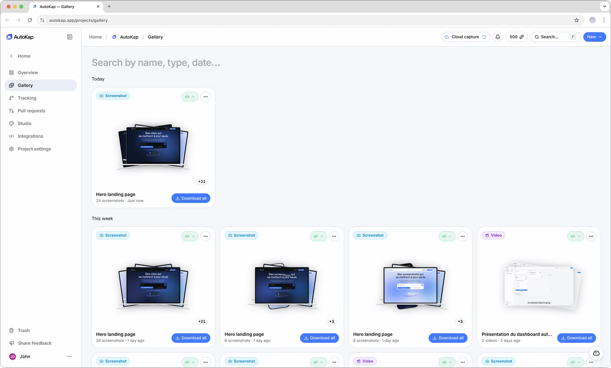This screenshot has width=611, height=368.
Task: Click the 500 credits badge
Action: pyautogui.click(x=516, y=37)
